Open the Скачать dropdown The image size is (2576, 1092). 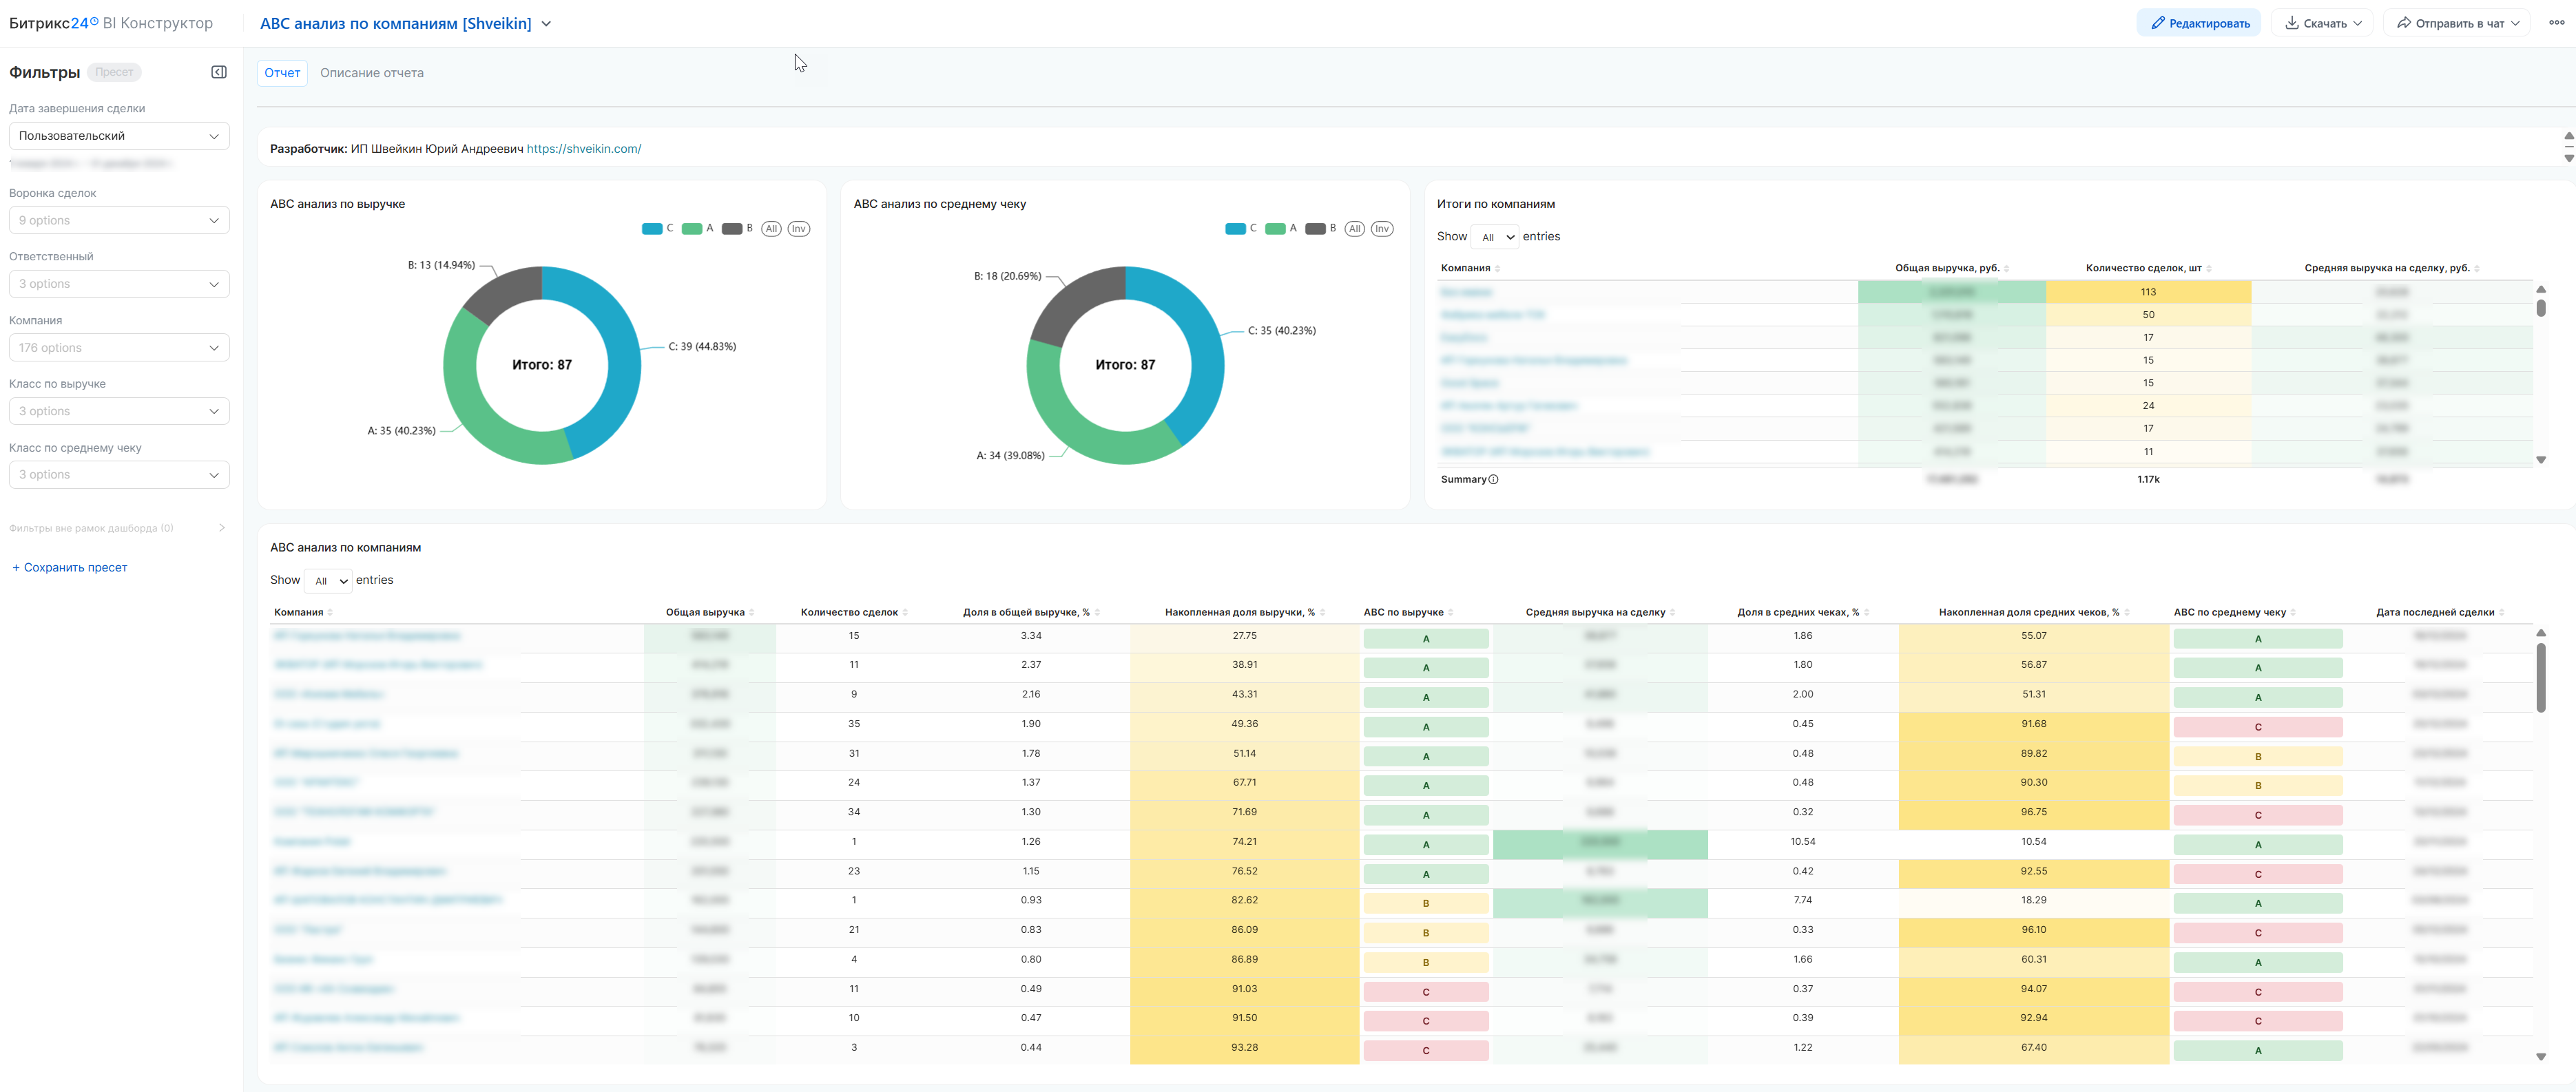pyautogui.click(x=2323, y=23)
